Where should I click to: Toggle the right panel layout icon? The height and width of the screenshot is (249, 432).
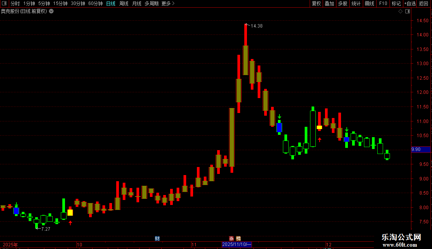click(x=408, y=11)
